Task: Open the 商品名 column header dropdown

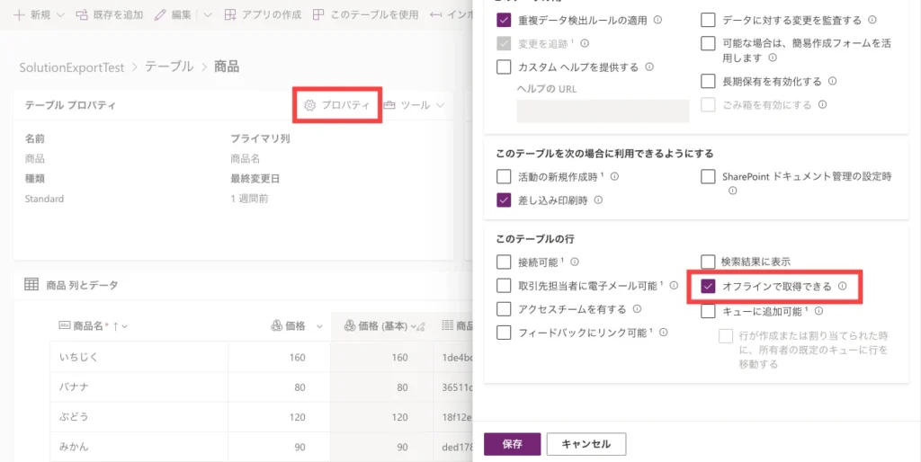Action: 126,326
